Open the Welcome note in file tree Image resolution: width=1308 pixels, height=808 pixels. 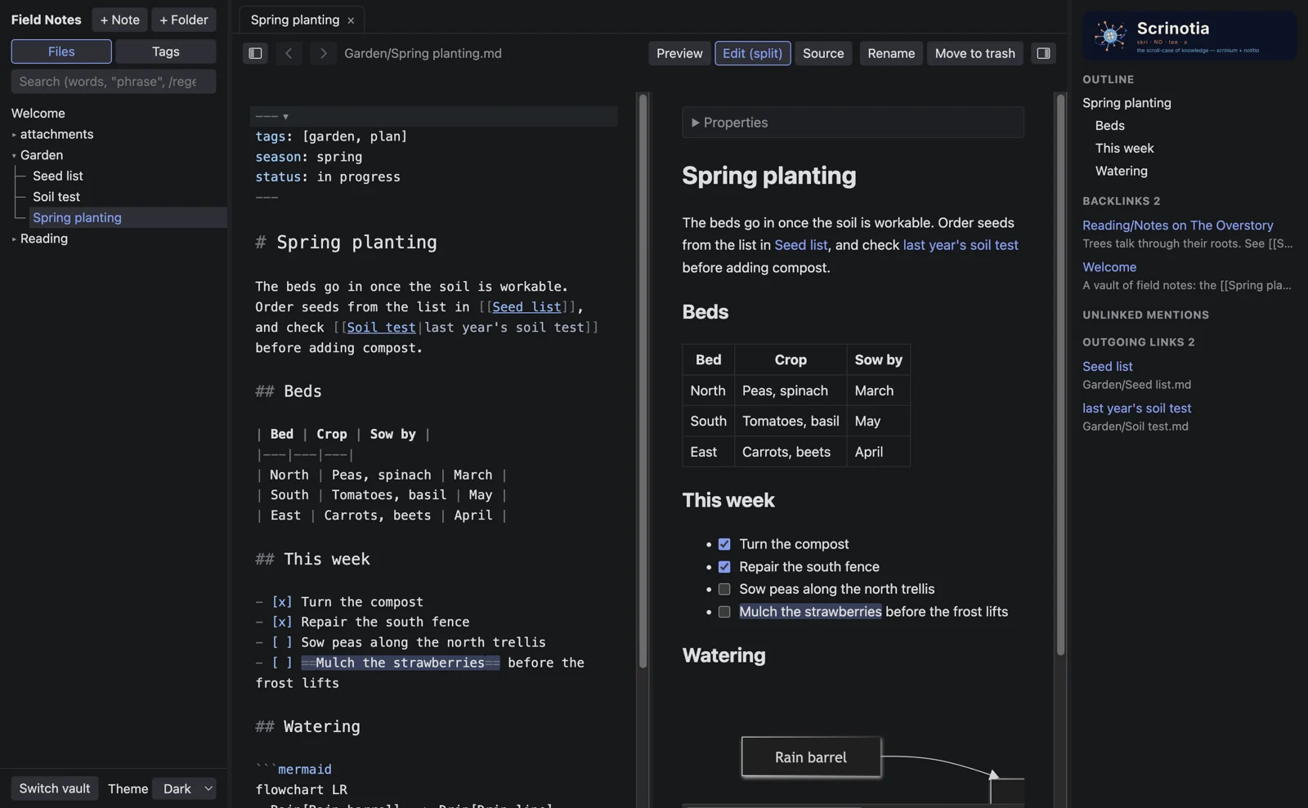[x=38, y=114]
